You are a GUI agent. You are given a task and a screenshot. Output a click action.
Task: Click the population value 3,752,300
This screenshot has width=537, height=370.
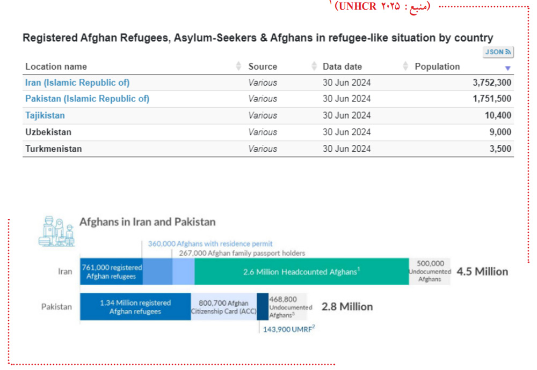click(492, 83)
